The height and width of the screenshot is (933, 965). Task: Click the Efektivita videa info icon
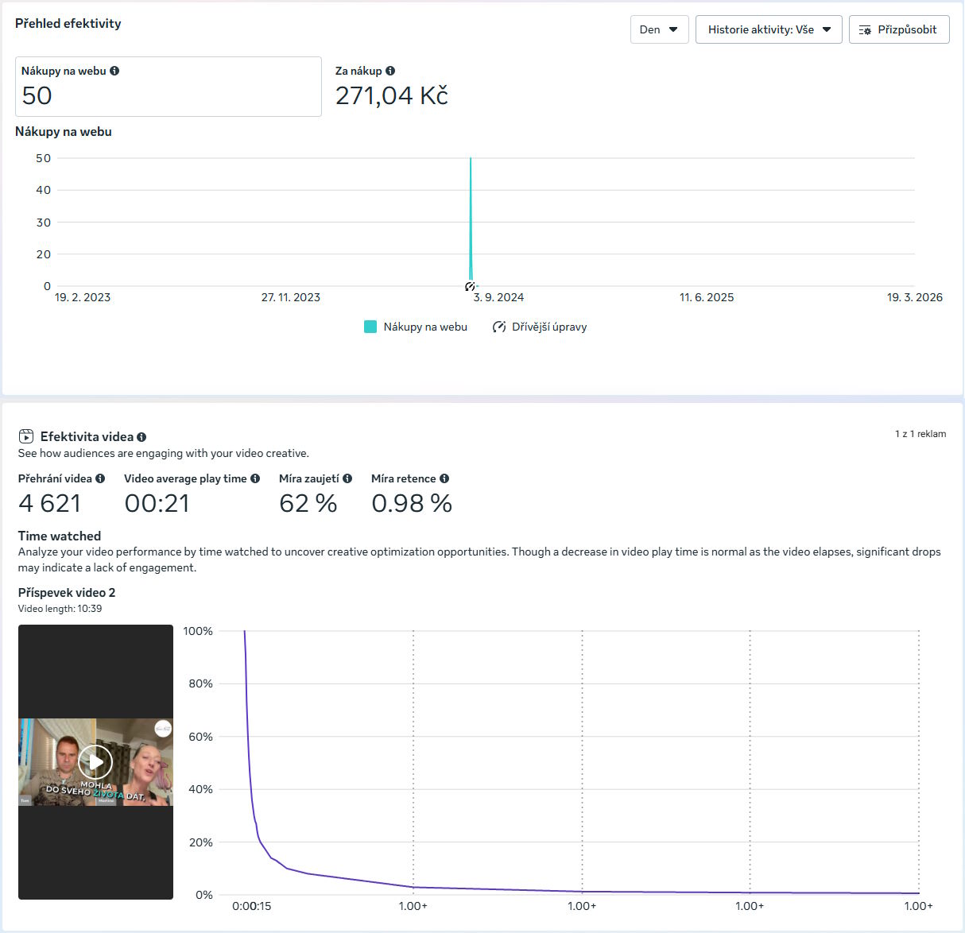(141, 436)
